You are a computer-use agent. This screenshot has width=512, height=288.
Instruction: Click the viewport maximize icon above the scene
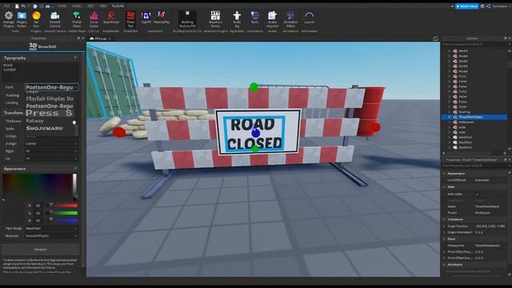click(x=435, y=38)
